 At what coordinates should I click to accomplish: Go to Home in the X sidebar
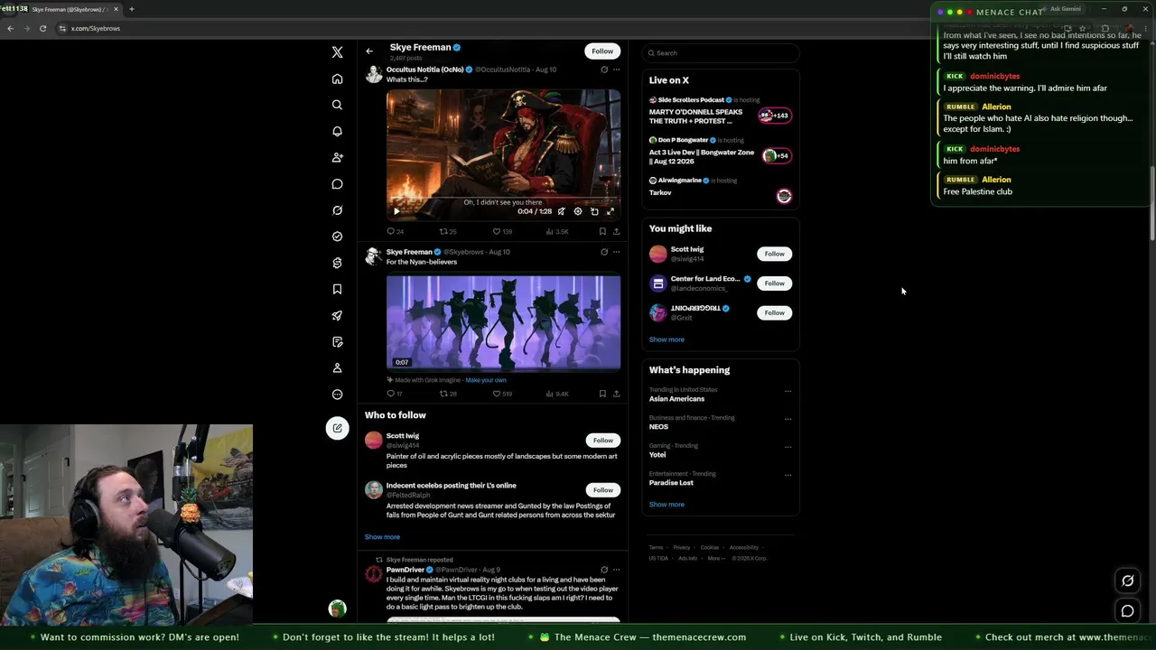point(337,79)
